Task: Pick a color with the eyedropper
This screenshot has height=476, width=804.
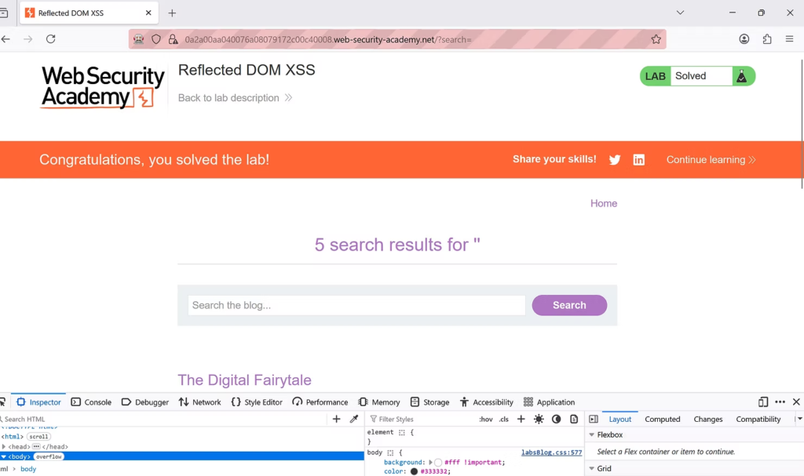Action: tap(354, 419)
